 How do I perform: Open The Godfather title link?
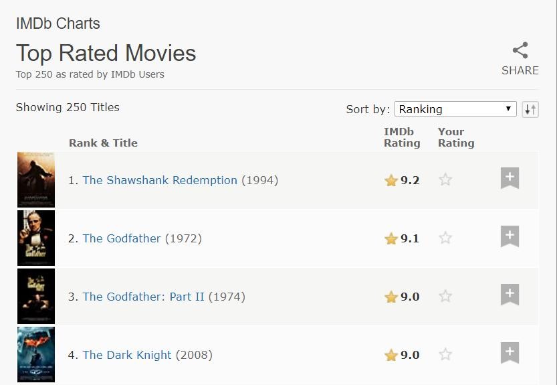pyautogui.click(x=122, y=238)
